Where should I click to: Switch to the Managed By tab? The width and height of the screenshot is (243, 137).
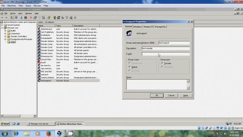tap(160, 27)
